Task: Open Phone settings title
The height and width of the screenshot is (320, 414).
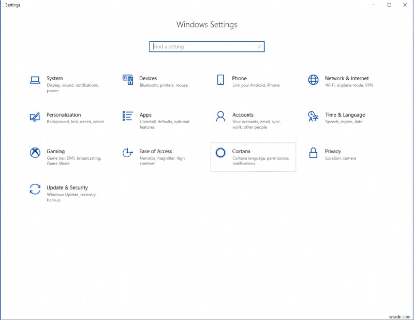Action: click(x=239, y=78)
